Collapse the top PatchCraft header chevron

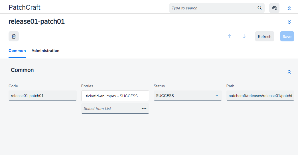pos(289,8)
